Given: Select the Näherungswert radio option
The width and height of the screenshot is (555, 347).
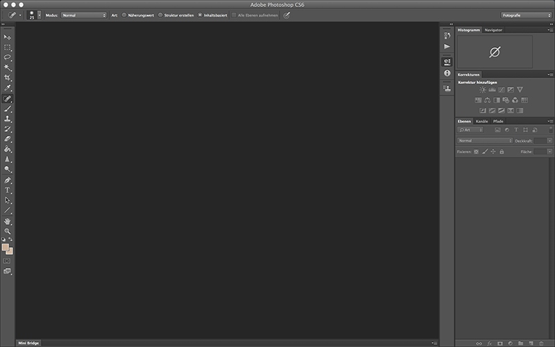Looking at the screenshot, I should click(x=124, y=15).
